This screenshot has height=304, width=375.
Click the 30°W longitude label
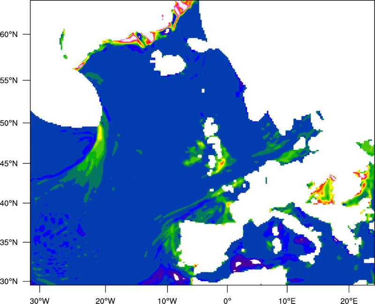pos(40,301)
